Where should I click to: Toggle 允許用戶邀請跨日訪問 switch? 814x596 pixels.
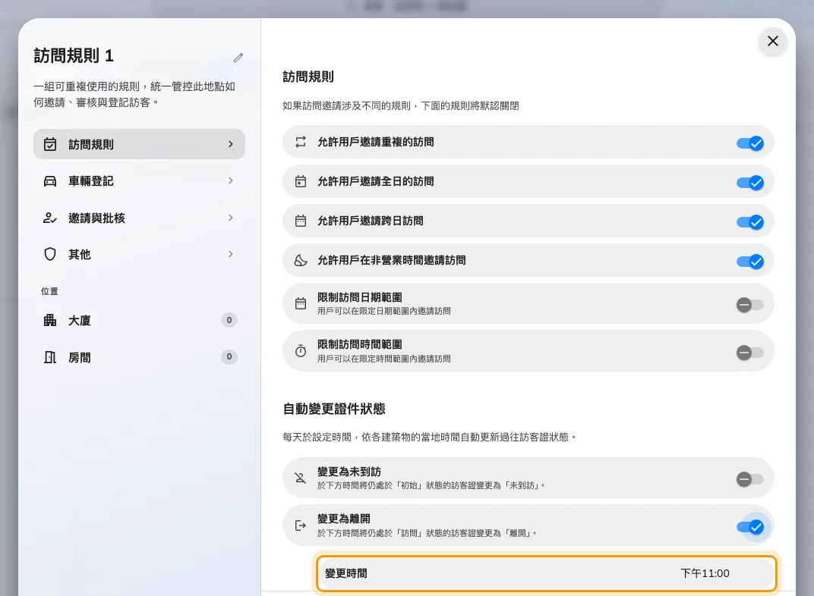pos(750,222)
